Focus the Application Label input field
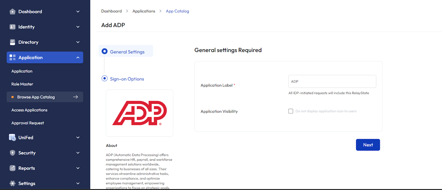This screenshot has width=442, height=190. click(x=332, y=82)
